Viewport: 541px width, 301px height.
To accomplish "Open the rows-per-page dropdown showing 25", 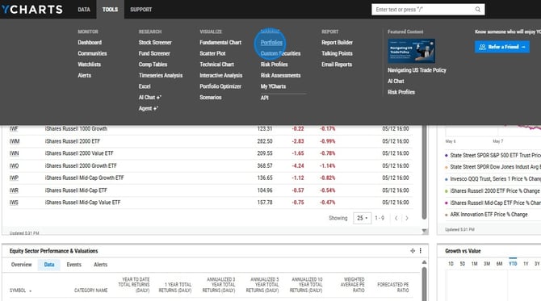I will (362, 218).
